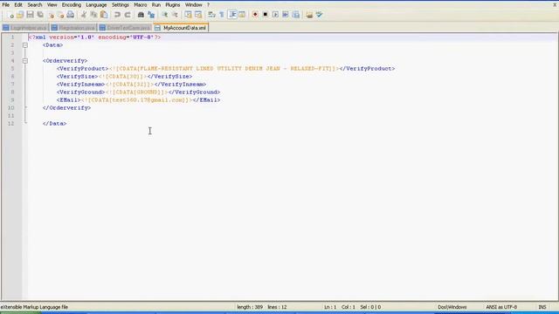Screen dimensions: 559x314
Task: Play back the recorded macro icon
Action: [x=275, y=15]
